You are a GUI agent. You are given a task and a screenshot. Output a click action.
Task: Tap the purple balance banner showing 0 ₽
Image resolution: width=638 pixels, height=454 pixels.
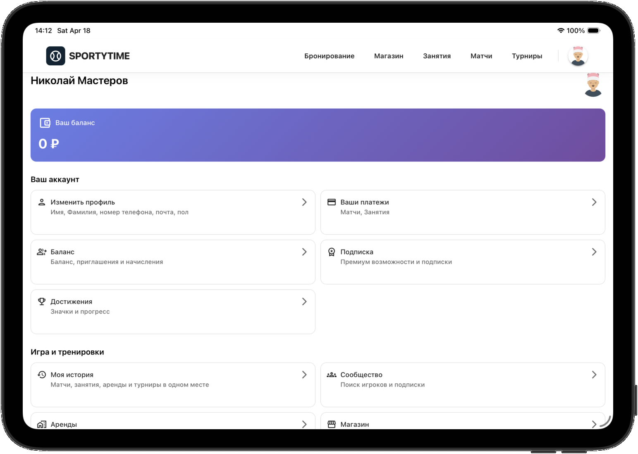coord(318,135)
